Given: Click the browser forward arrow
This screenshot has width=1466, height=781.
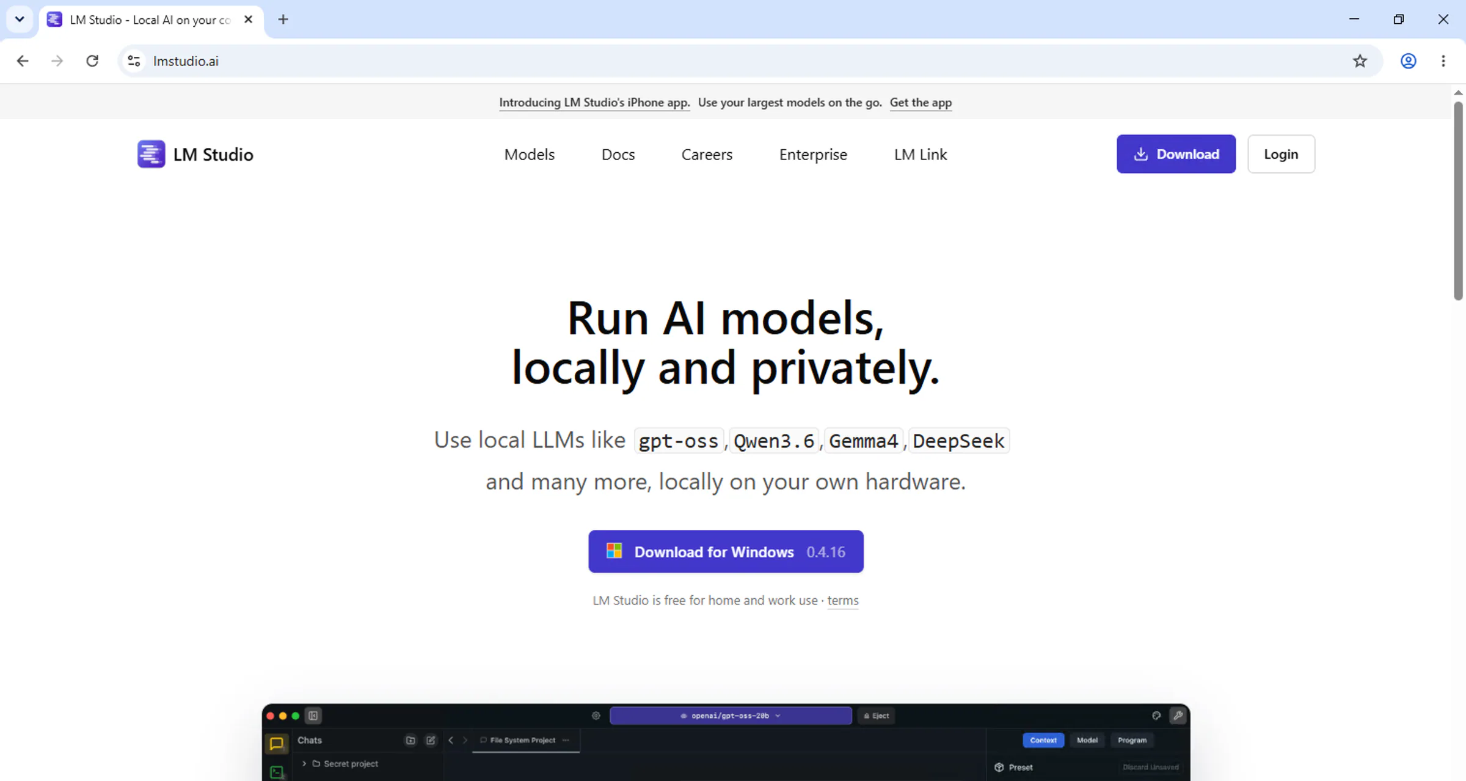Looking at the screenshot, I should click(x=57, y=61).
